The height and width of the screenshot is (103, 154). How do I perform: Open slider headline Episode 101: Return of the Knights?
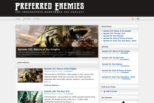(x=39, y=49)
